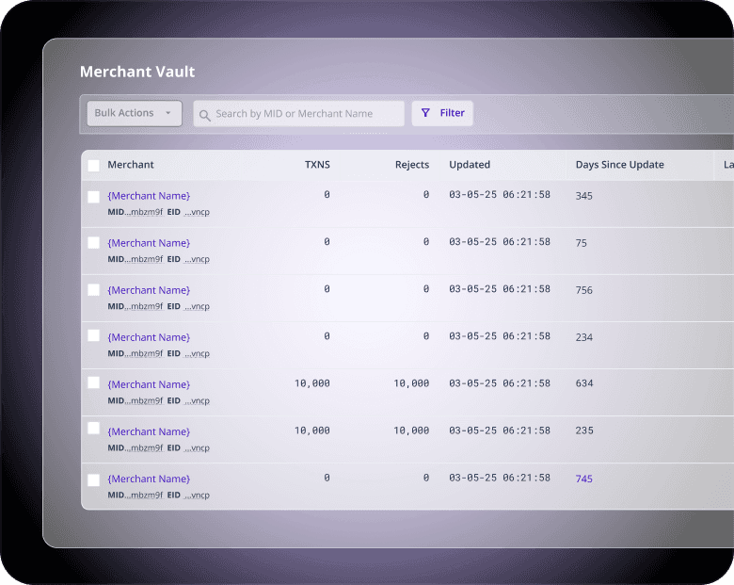Open Merchant Name link in the 634-day row
Screen dimensions: 734x585
pos(149,385)
